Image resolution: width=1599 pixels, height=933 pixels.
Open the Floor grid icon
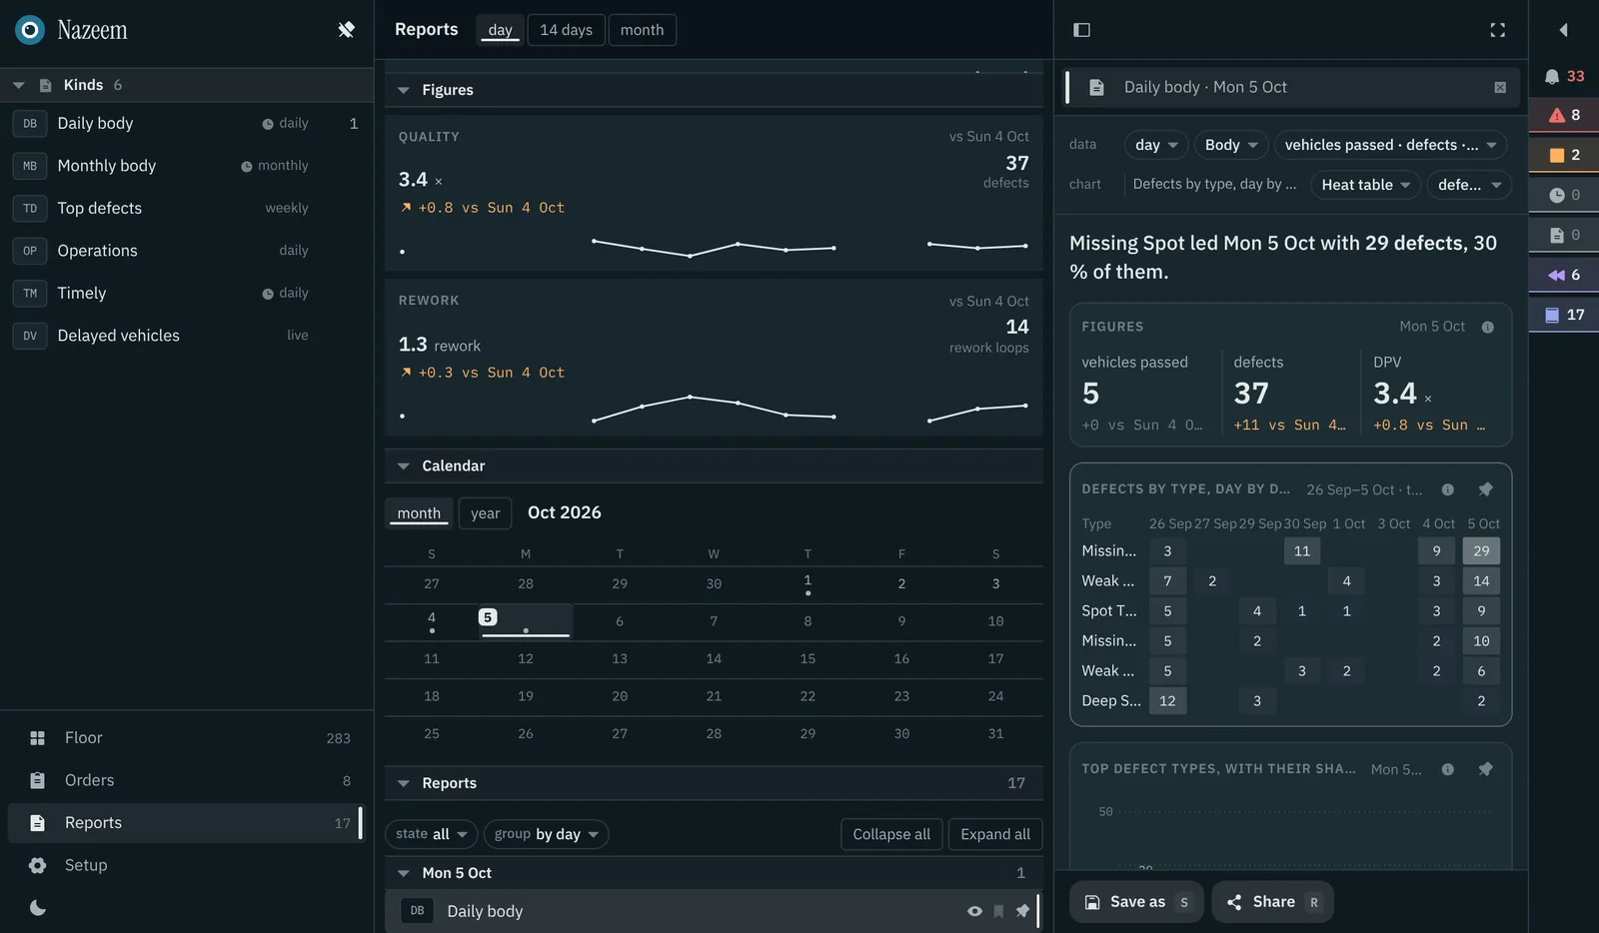coord(38,738)
